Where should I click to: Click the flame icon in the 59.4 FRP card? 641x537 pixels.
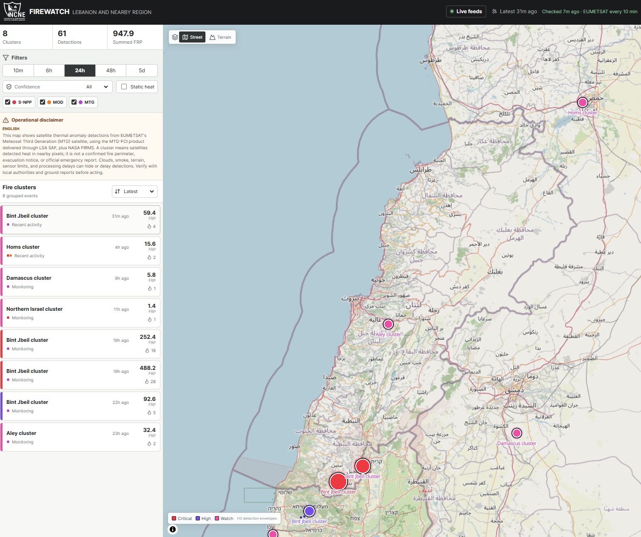(149, 227)
